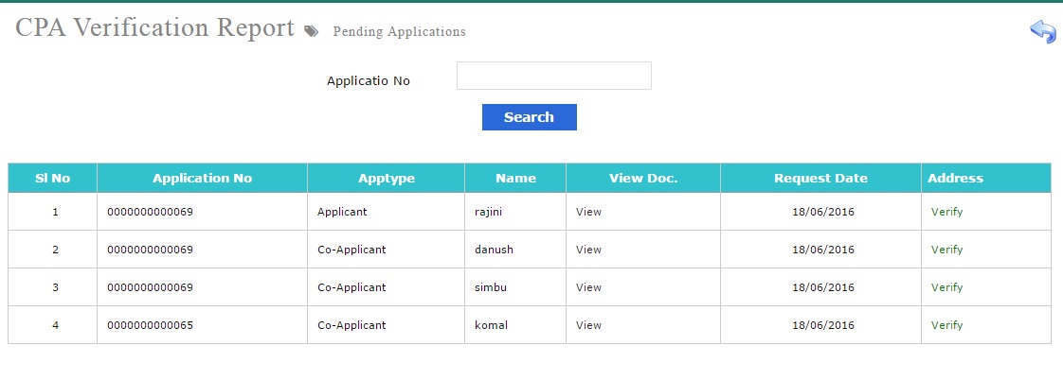Open View document for komal

tap(588, 325)
